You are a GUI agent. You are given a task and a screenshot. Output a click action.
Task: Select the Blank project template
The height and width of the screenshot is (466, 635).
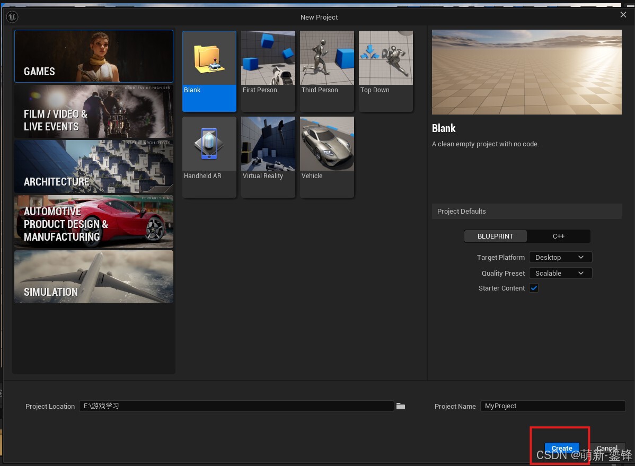[x=209, y=71]
